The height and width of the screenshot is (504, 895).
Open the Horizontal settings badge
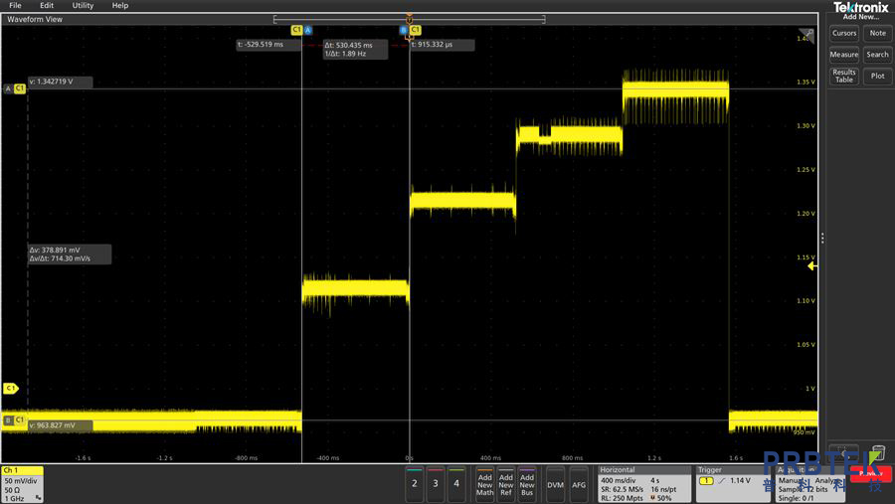644,483
